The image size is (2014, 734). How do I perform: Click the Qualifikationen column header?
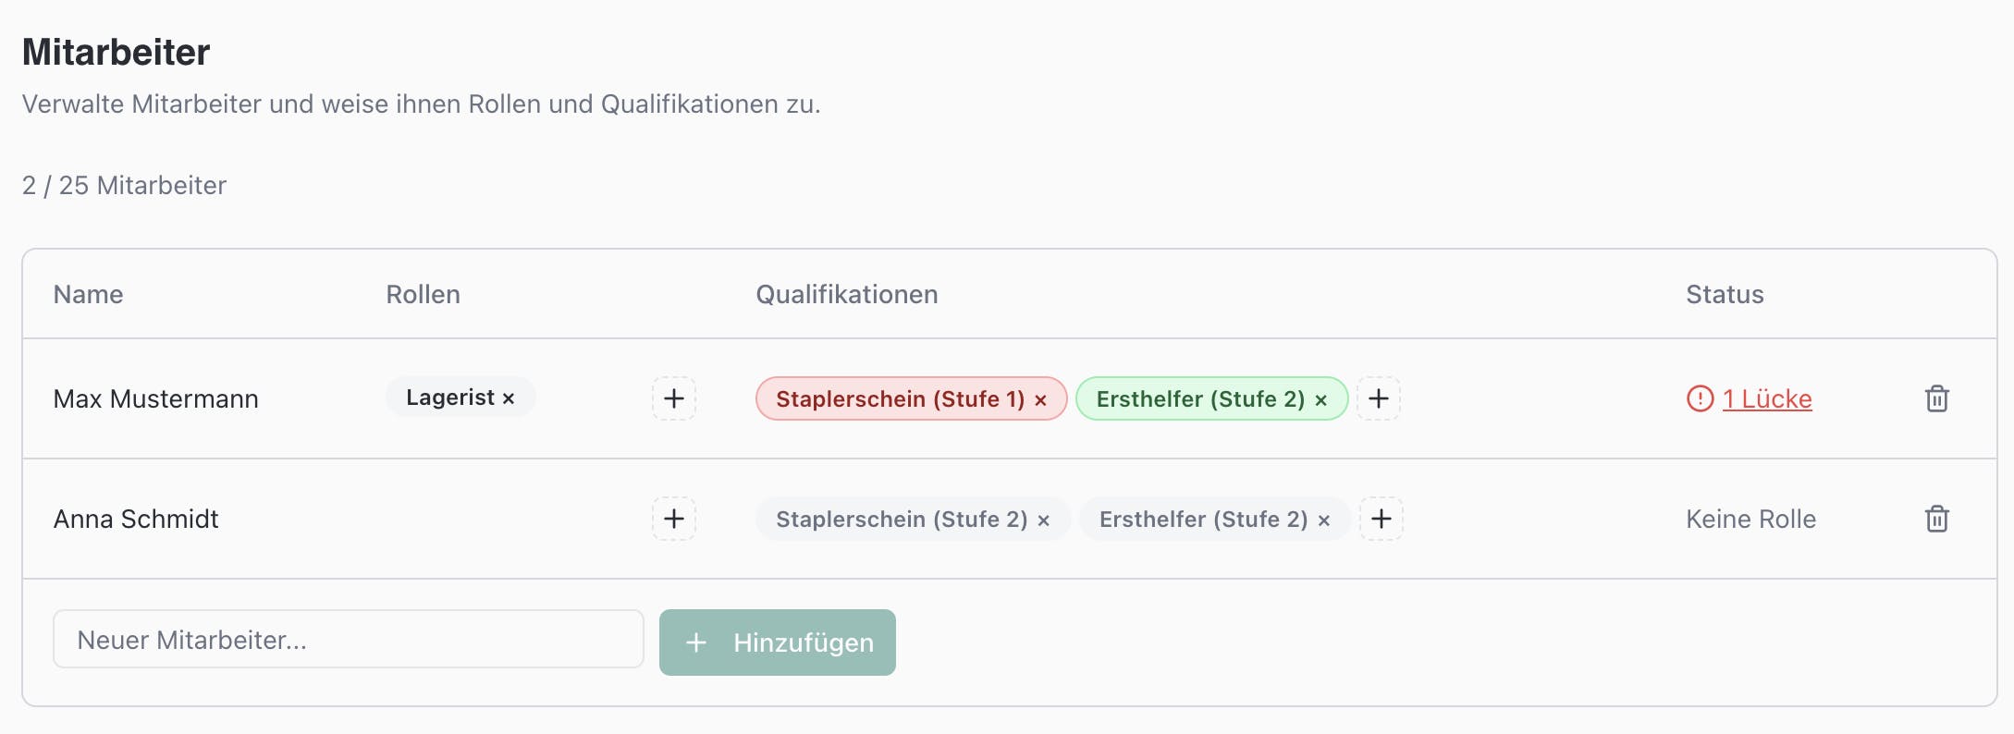846,294
